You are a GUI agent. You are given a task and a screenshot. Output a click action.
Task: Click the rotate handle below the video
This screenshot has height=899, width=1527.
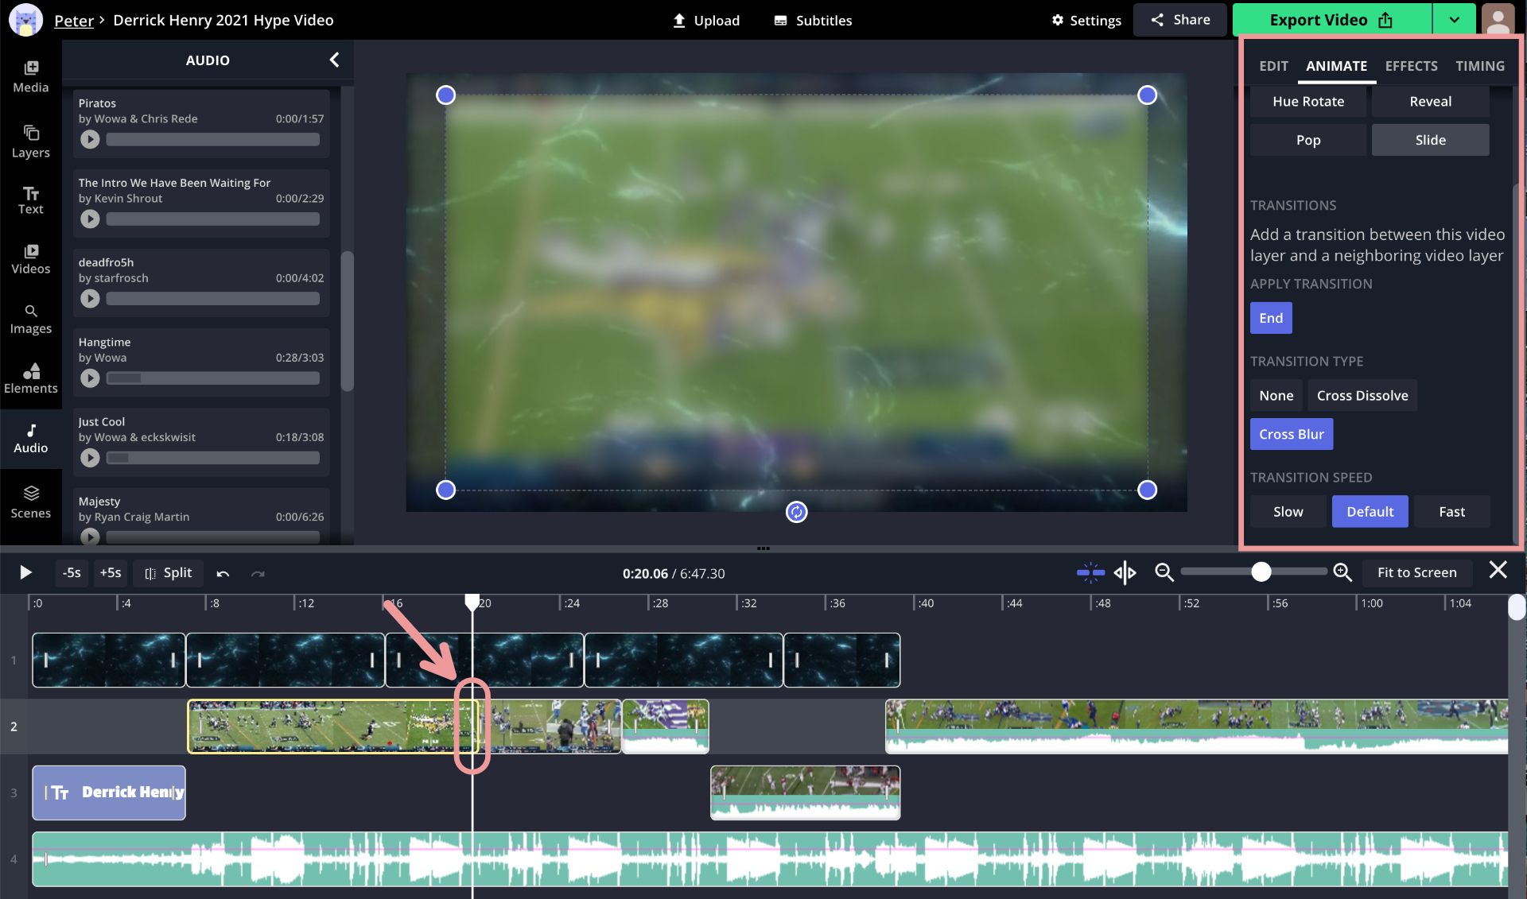[x=796, y=512]
